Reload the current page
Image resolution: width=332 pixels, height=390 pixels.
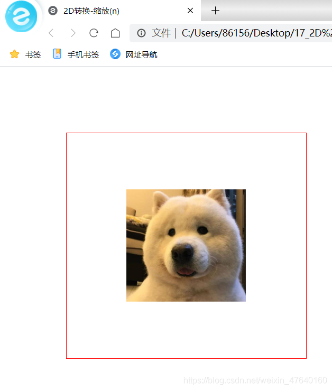pyautogui.click(x=94, y=33)
